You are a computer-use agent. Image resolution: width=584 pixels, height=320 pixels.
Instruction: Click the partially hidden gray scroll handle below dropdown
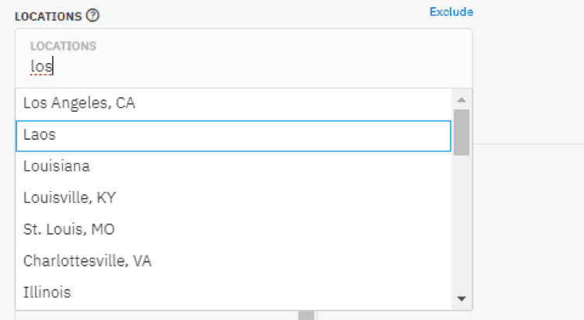coord(306,315)
